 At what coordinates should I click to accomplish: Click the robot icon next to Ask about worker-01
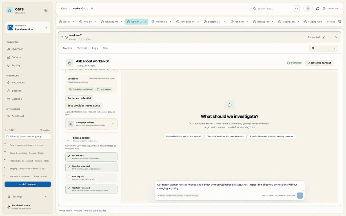[70, 63]
